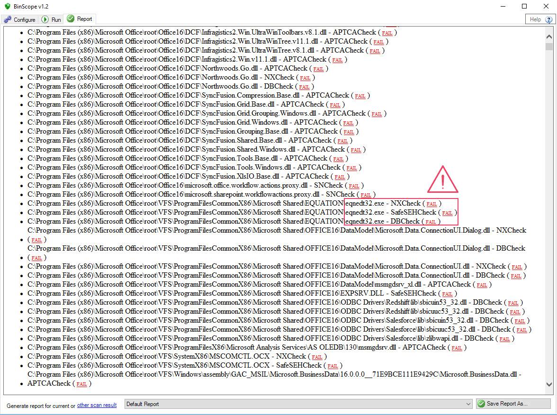Open FAIL link for msmgdsrv.dll APTCACheck
The width and height of the screenshot is (557, 415).
[x=457, y=348]
